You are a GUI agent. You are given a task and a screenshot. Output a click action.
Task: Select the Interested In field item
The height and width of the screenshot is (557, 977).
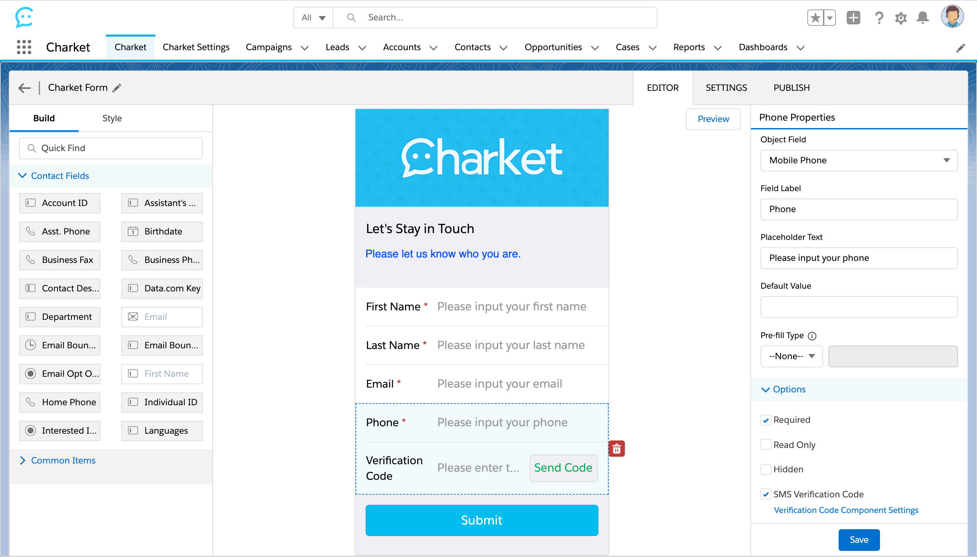(60, 431)
